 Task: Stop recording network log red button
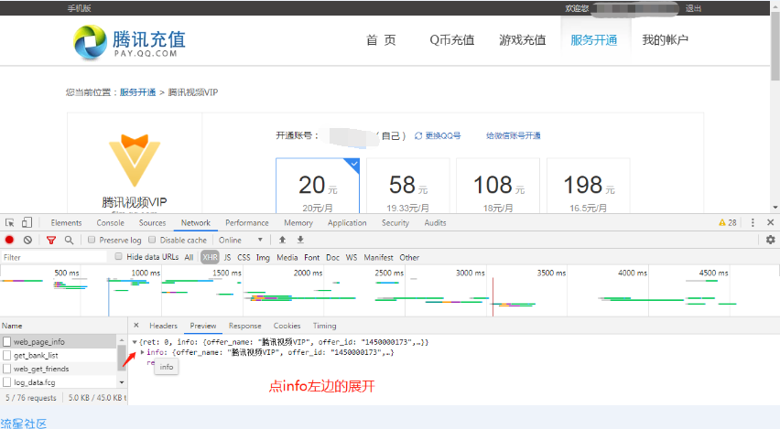[9, 240]
